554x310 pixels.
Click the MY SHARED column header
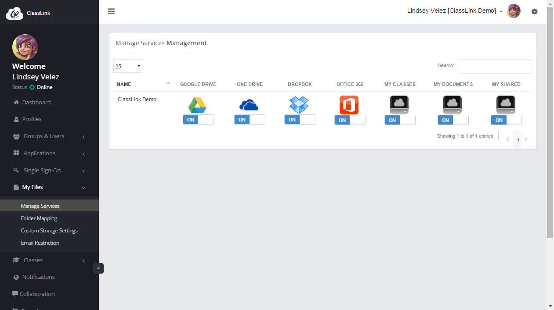click(506, 84)
